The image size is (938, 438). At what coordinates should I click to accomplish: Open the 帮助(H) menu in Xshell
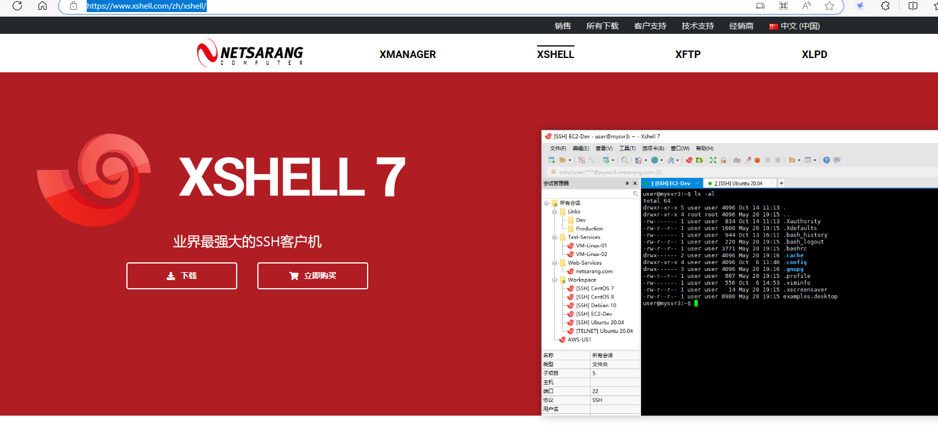[x=705, y=149]
